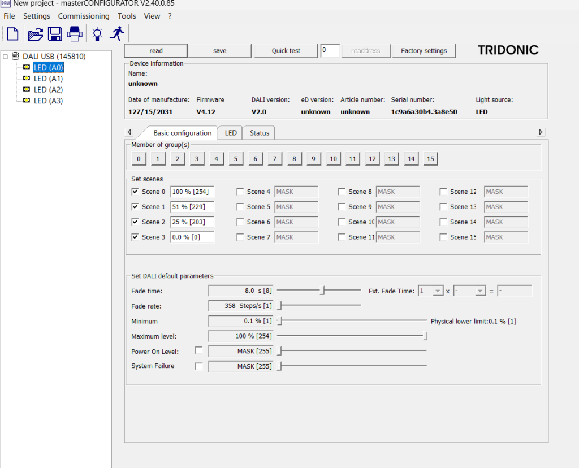579x468 pixels.
Task: Click the System Failure slider handle
Action: pyautogui.click(x=279, y=366)
